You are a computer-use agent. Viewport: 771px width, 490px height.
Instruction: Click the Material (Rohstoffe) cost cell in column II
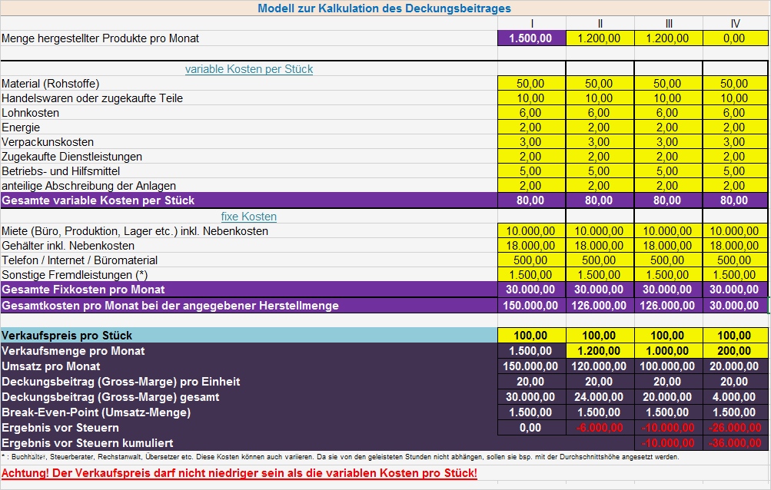(600, 84)
